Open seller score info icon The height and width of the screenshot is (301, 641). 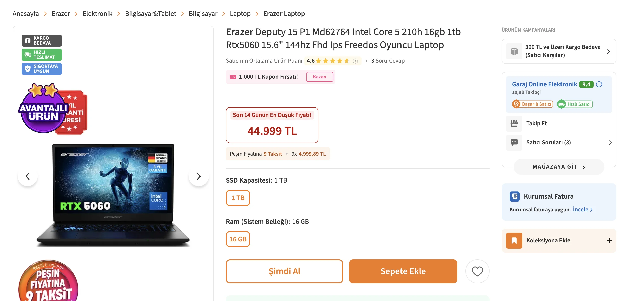(x=599, y=84)
